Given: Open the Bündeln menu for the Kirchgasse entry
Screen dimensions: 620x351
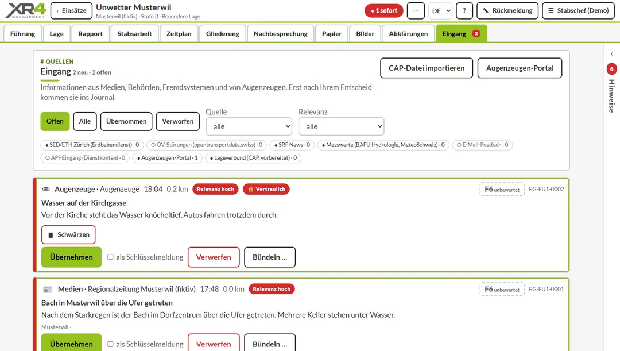Looking at the screenshot, I should (x=270, y=257).
